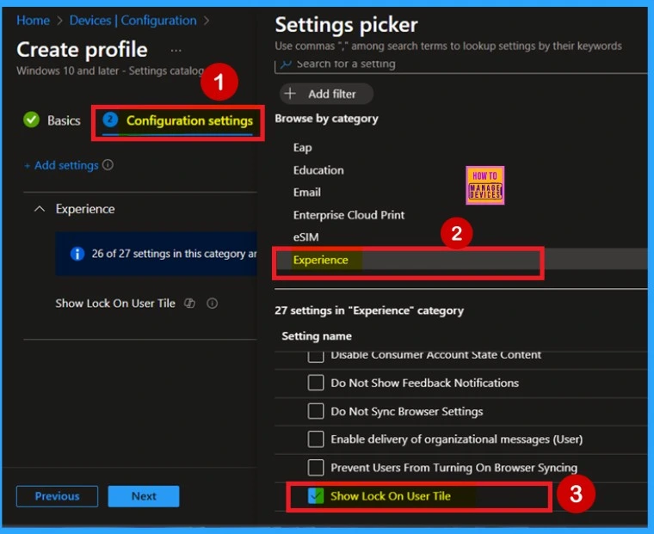Click the Show Lock On User Tile setting label
This screenshot has width=654, height=534.
[115, 303]
